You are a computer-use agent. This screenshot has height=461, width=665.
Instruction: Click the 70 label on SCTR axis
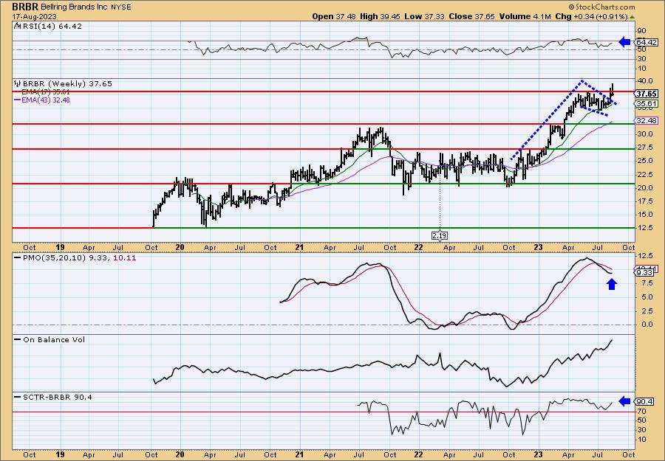pos(641,411)
